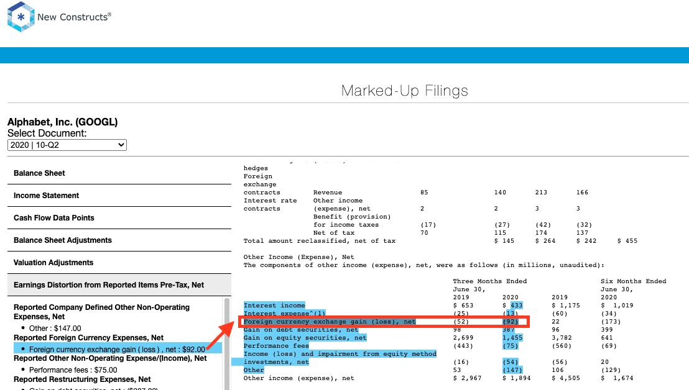
Task: Select 'Other : $147.00' list item
Action: 55,328
